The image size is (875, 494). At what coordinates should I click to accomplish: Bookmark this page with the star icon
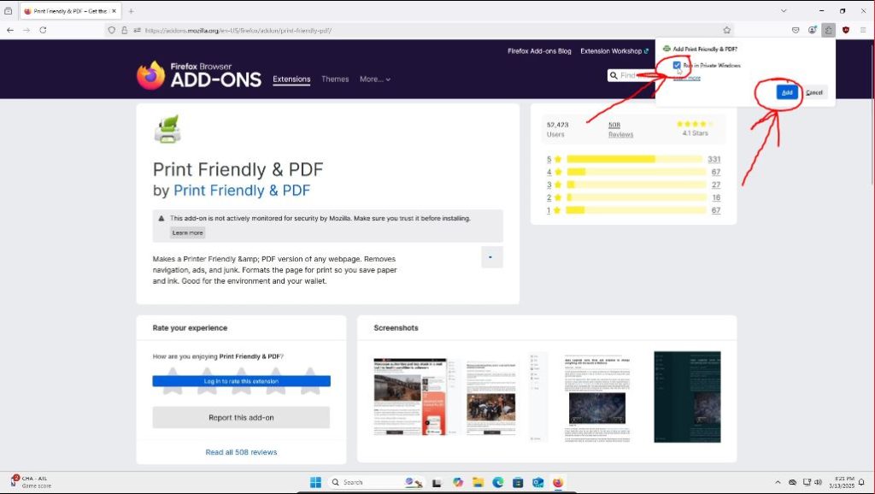tap(726, 30)
